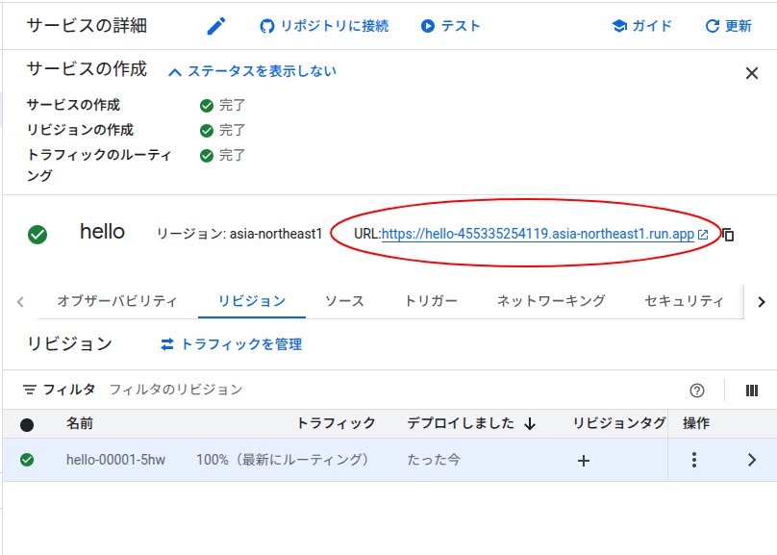Open the トリガー tab
Screen dimensions: 777x555
(x=430, y=301)
